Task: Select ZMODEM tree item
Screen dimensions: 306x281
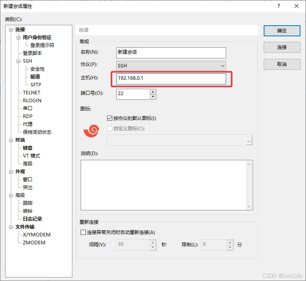Action: click(x=34, y=243)
